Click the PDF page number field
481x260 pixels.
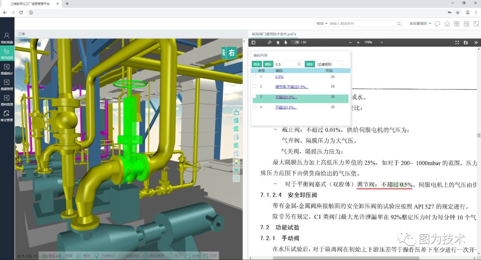(296, 43)
